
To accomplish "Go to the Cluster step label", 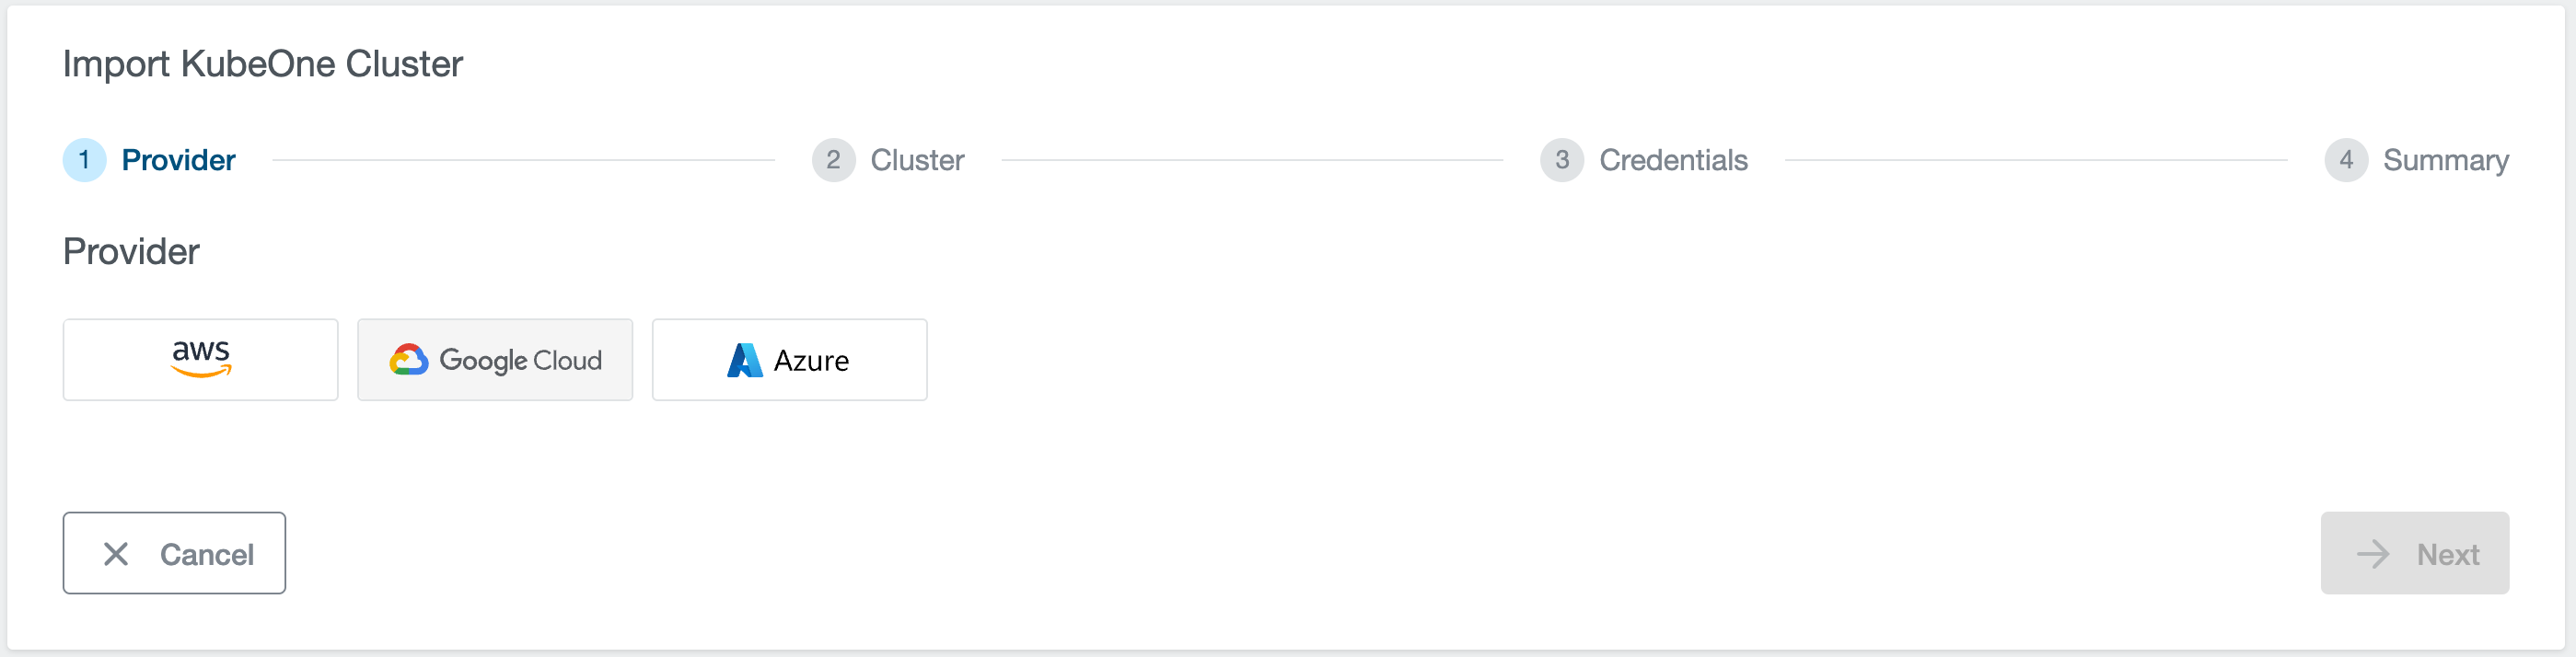I will (x=917, y=160).
